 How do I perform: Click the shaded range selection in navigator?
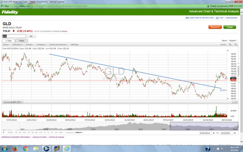coord(204,126)
